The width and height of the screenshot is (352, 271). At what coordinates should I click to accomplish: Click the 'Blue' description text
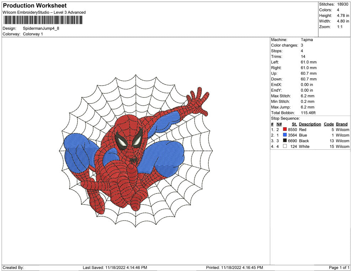click(x=303, y=135)
